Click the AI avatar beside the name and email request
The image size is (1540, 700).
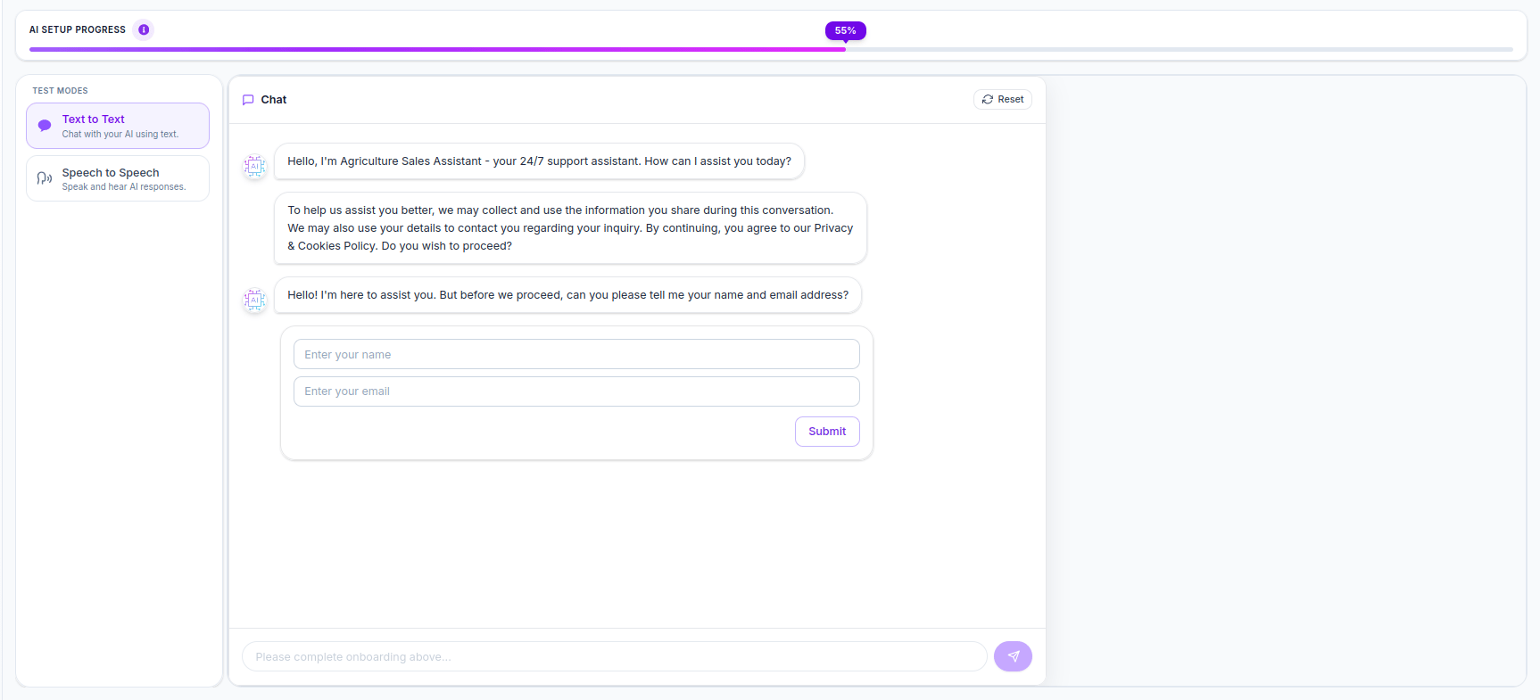(255, 300)
